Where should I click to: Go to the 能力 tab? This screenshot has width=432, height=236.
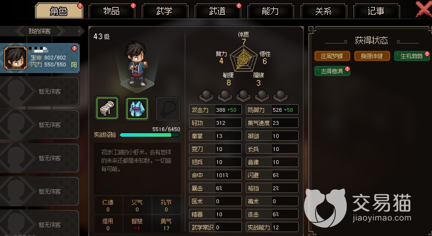(270, 11)
